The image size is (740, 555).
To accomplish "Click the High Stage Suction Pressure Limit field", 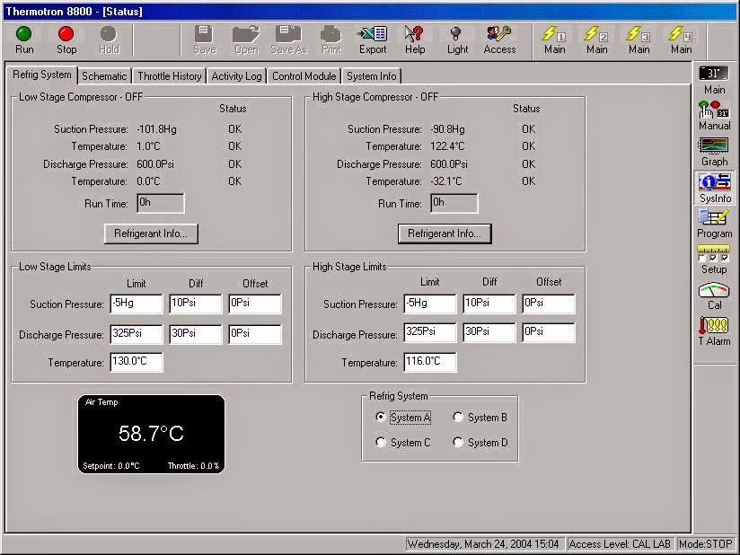I will (x=429, y=304).
